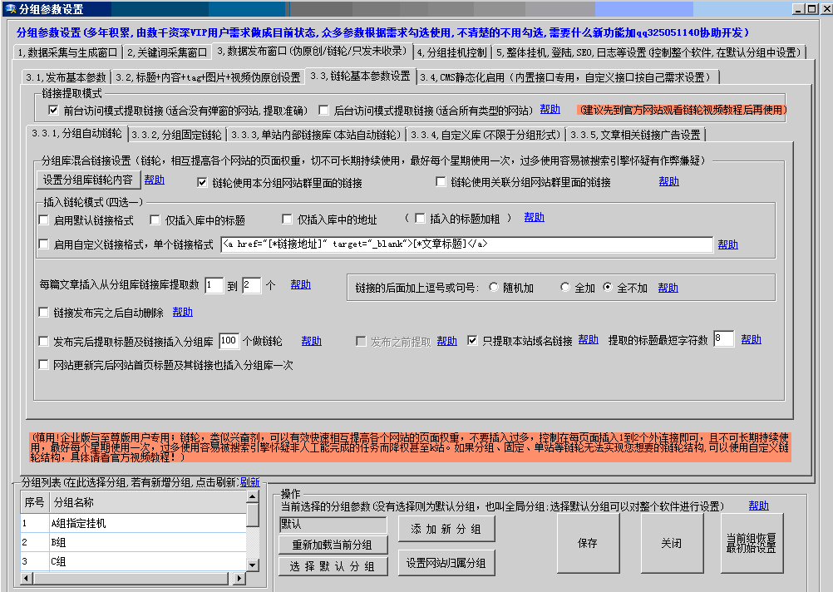This screenshot has height=592, width=833.
Task: Click 提取的标题最短字符数 input field
Action: [723, 339]
